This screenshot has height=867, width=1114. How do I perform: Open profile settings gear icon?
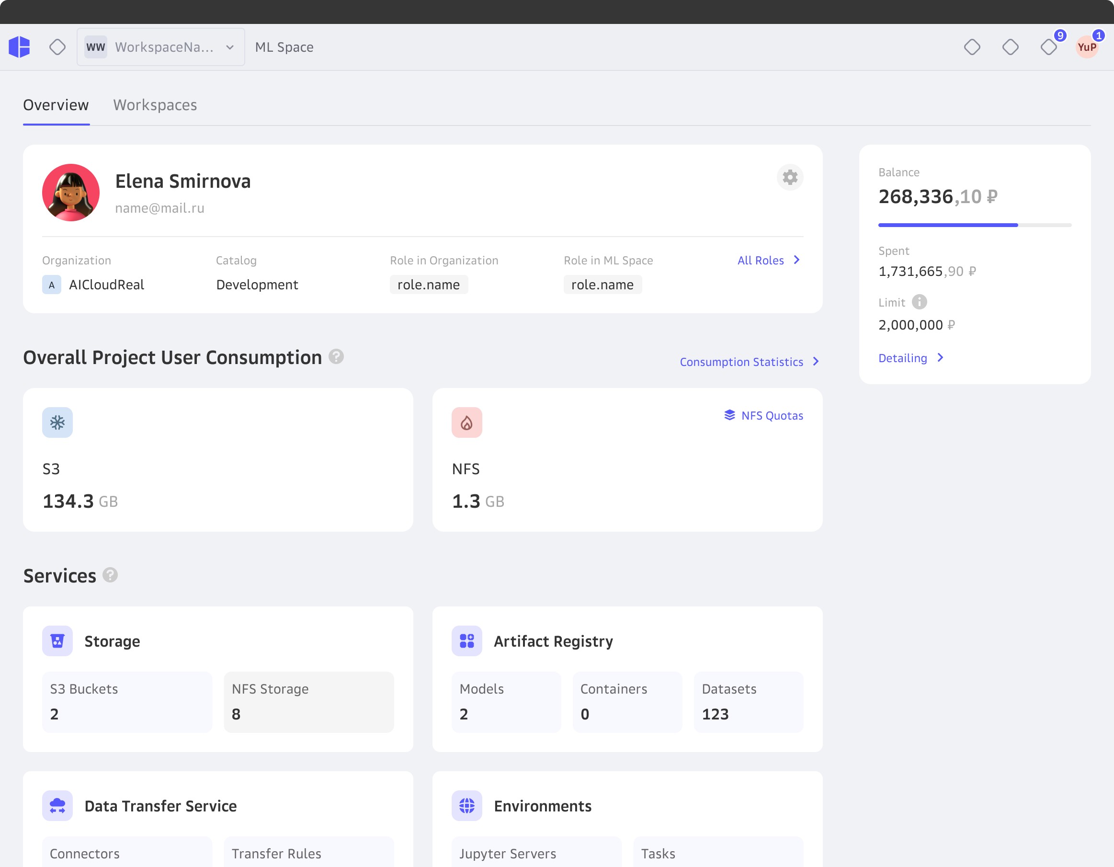pyautogui.click(x=790, y=178)
